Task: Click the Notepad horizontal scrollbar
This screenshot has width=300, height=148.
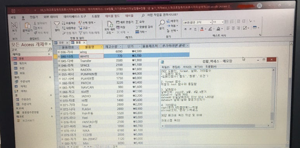Action: coord(216,126)
